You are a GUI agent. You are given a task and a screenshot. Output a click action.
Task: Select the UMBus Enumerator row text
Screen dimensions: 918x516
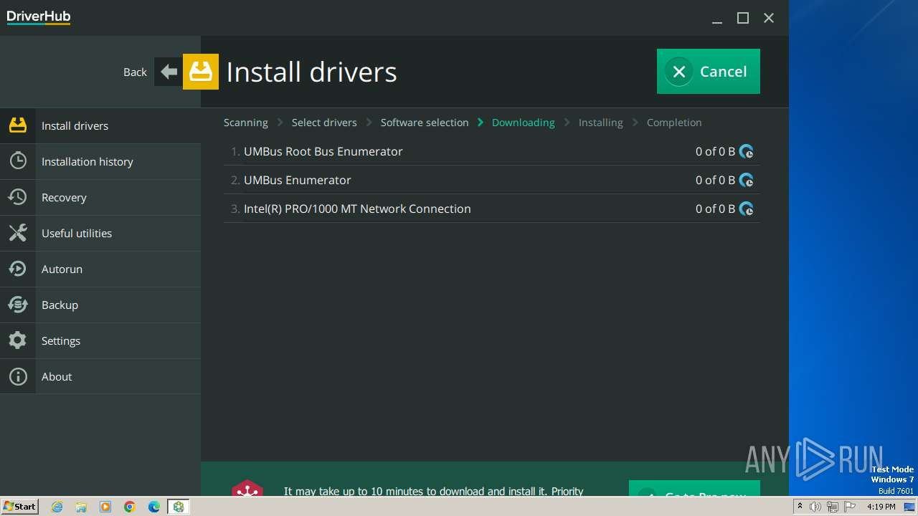pos(298,180)
